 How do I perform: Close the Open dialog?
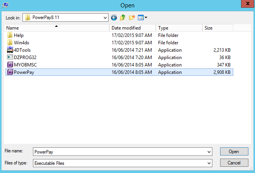[x=247, y=3]
